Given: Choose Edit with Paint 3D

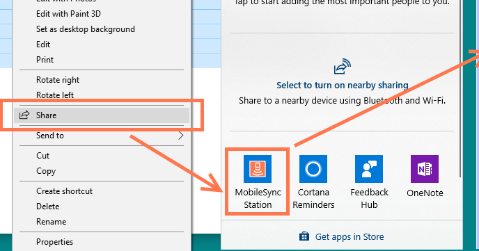Looking at the screenshot, I should click(68, 14).
